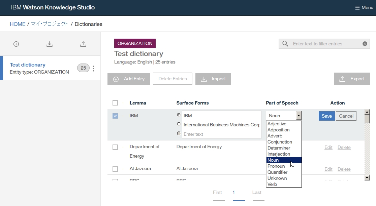Clear the filter entries search field
Screen dimensions: 376x206
365,44
